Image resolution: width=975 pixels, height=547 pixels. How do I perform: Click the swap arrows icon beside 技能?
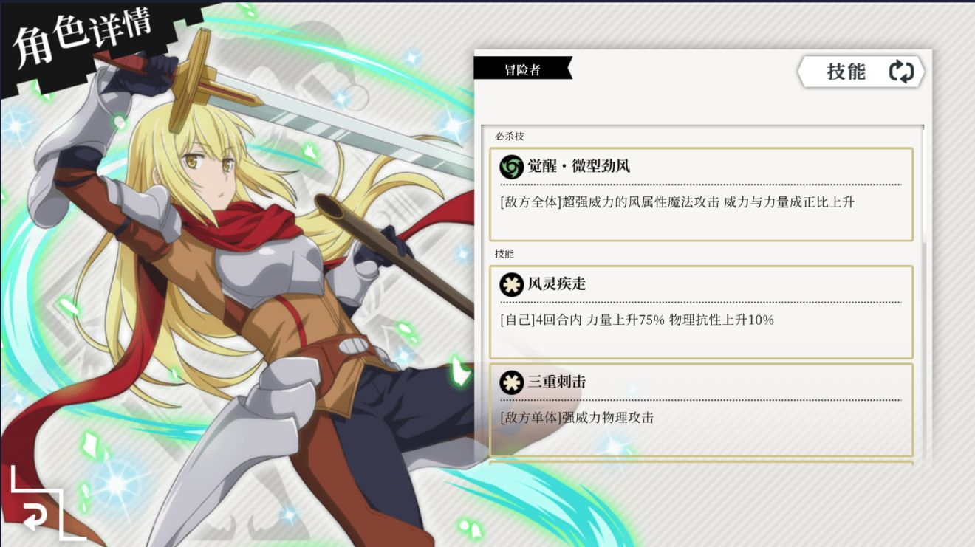(x=901, y=72)
